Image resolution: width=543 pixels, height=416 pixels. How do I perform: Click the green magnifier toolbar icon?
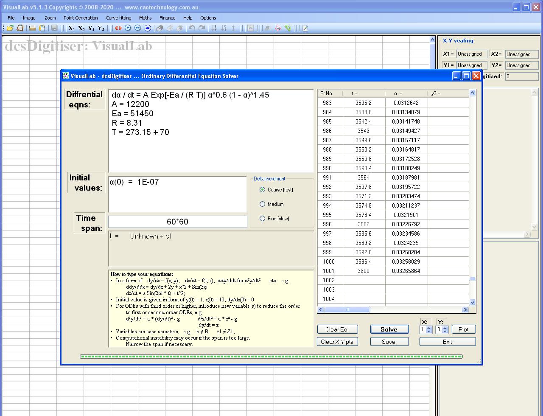288,28
